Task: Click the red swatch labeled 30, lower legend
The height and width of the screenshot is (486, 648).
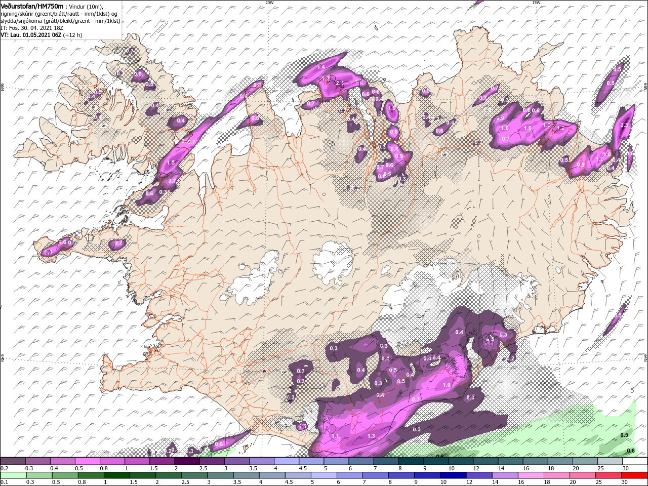Action: tap(634, 475)
